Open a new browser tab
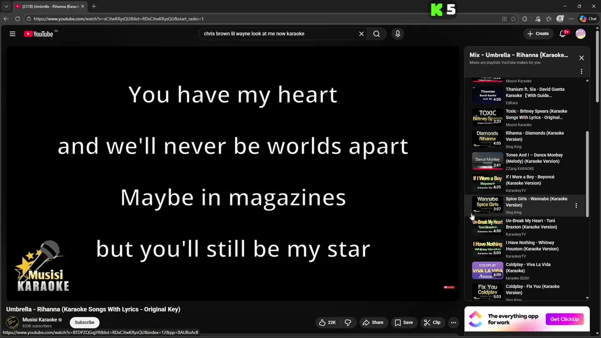The width and height of the screenshot is (601, 338). pyautogui.click(x=94, y=6)
